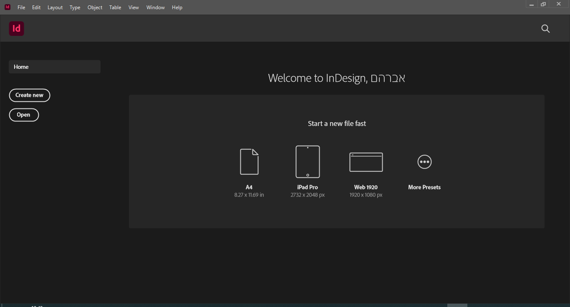
Task: Choose the iPad Pro tablet preset icon
Action: click(x=308, y=162)
